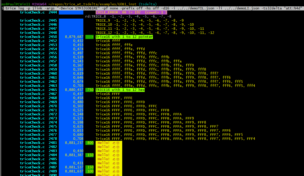Click triceCheck.c on line 2450
The height and width of the screenshot is (176, 304).
32,37
